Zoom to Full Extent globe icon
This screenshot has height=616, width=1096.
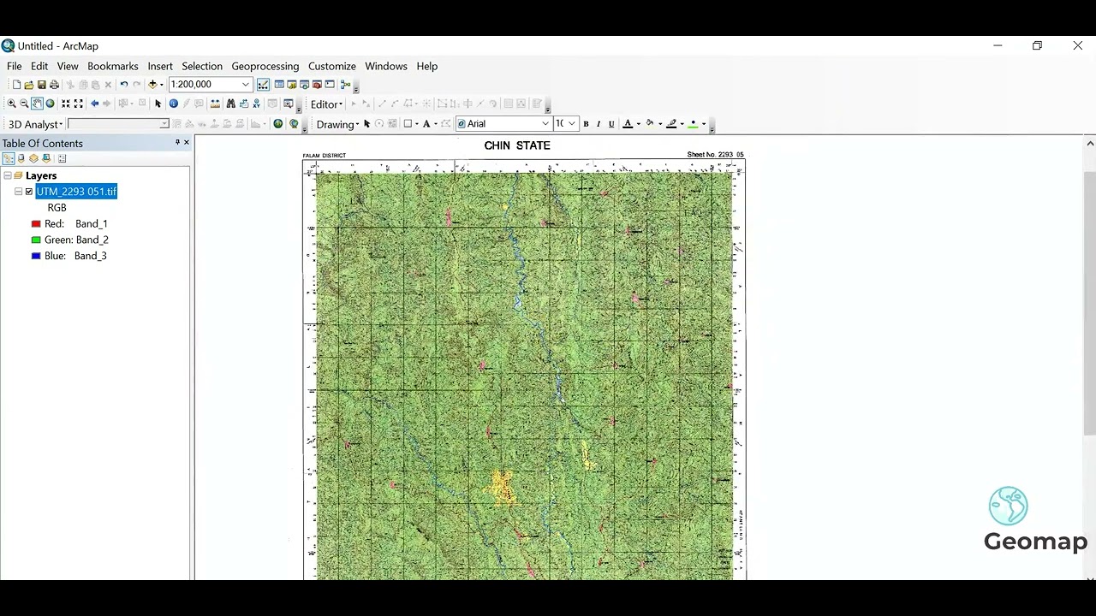click(50, 104)
